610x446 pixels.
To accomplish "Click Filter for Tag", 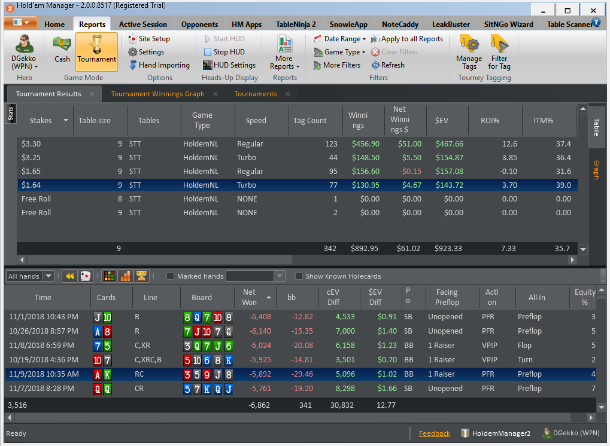I will point(499,52).
